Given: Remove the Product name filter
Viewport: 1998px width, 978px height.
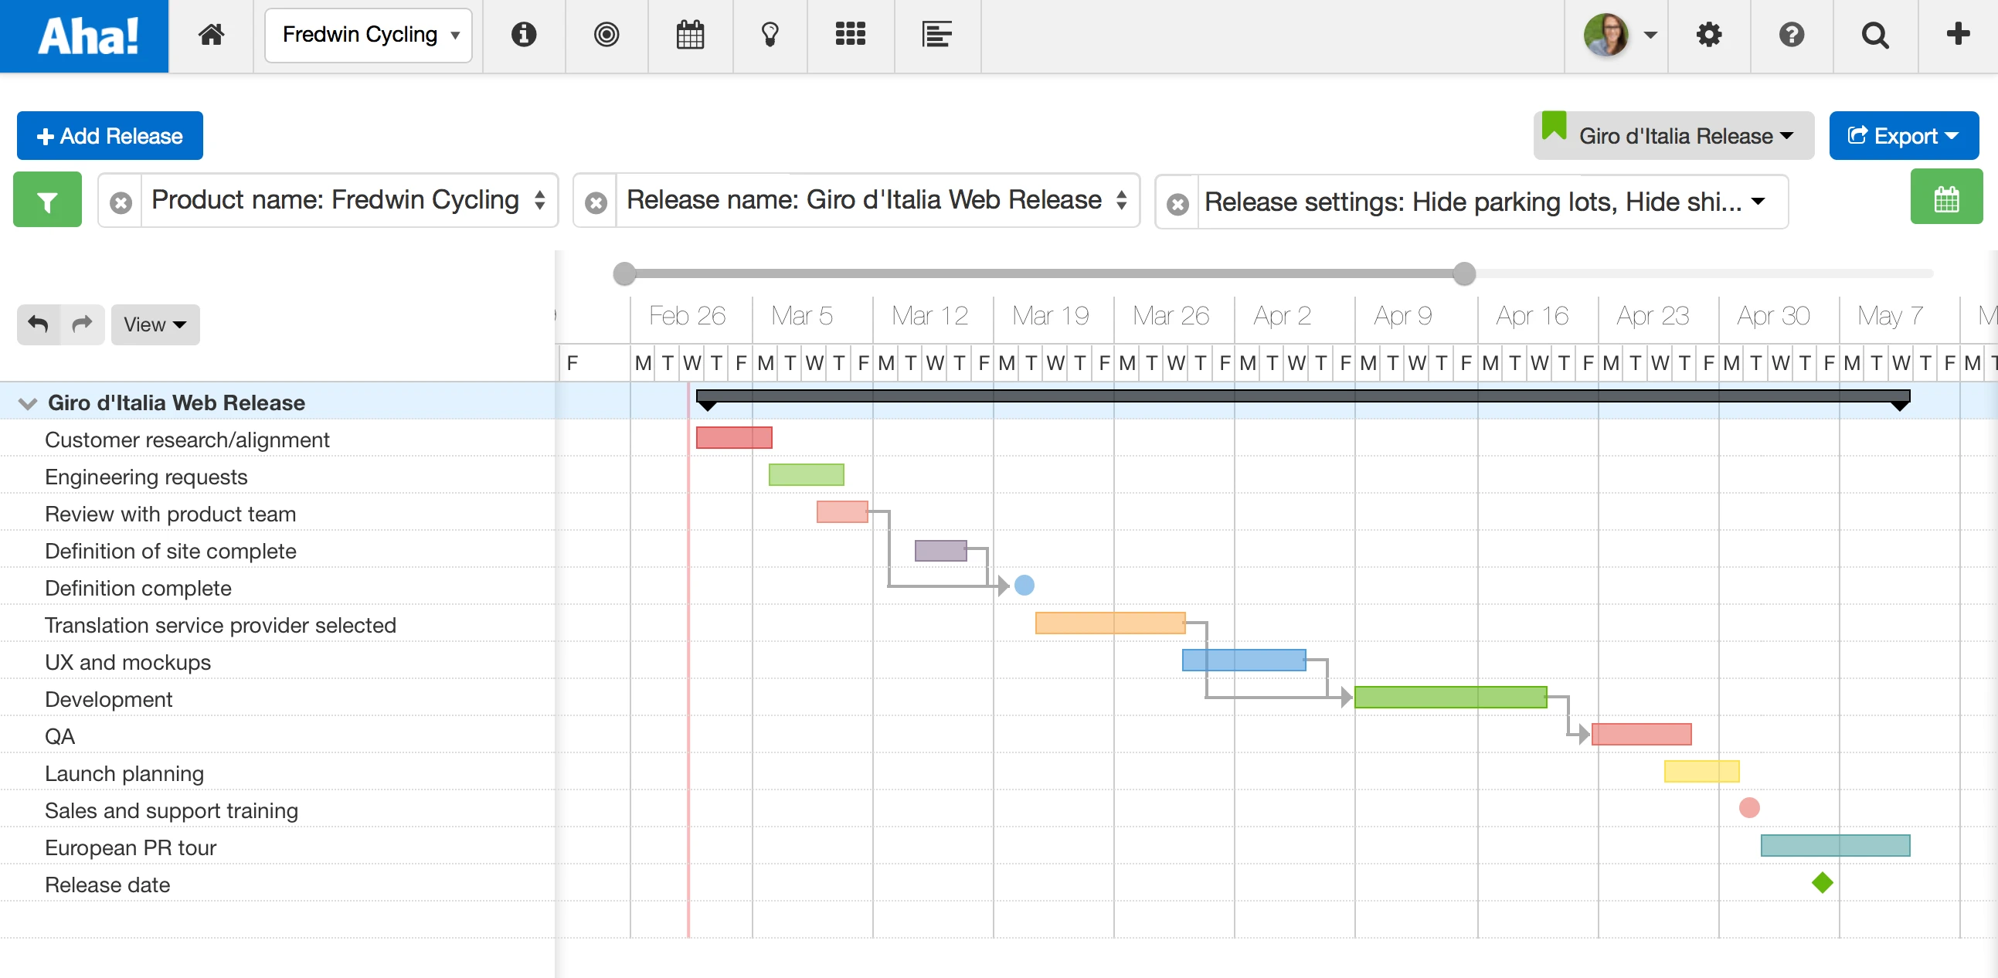Looking at the screenshot, I should (121, 202).
